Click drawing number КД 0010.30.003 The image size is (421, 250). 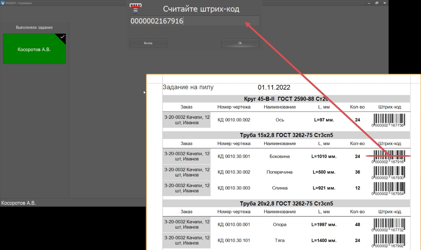[x=234, y=188]
